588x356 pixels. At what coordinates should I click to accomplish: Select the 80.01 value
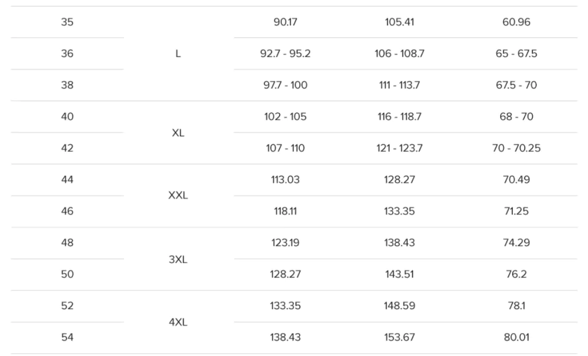coord(516,337)
